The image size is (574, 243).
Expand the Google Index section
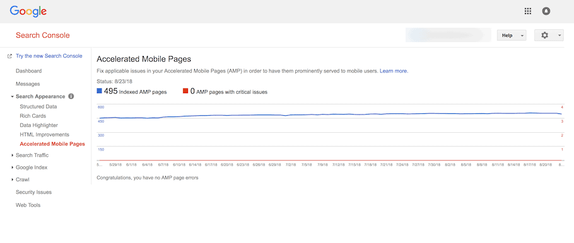coord(13,167)
